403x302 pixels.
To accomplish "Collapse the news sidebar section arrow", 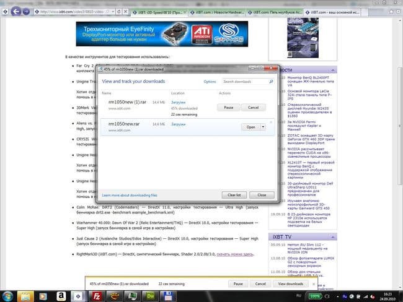I will pos(332,70).
